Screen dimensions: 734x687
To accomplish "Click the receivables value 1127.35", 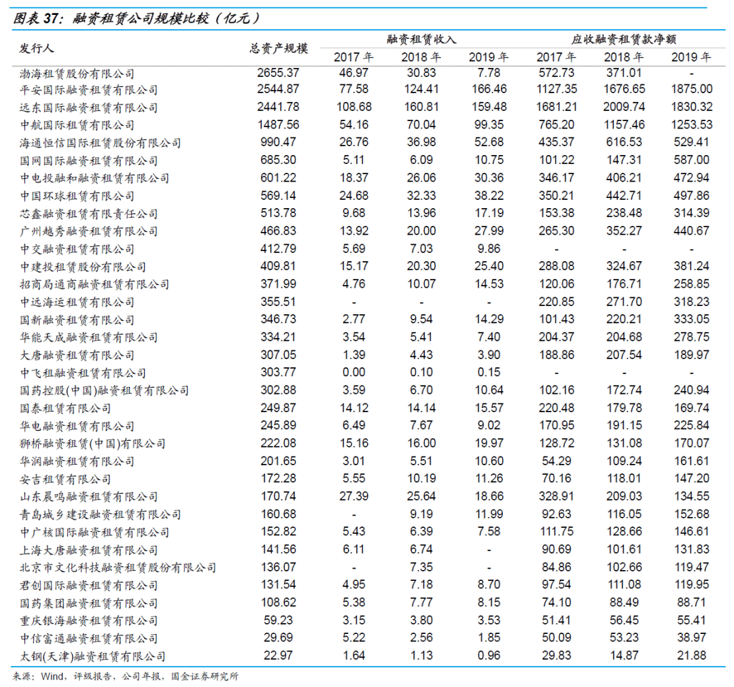I will pos(556,88).
